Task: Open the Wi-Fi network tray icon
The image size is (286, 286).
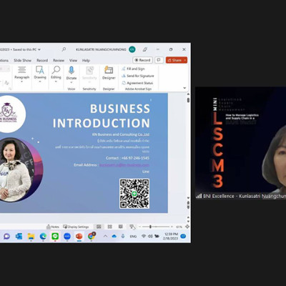Action: coord(144,236)
